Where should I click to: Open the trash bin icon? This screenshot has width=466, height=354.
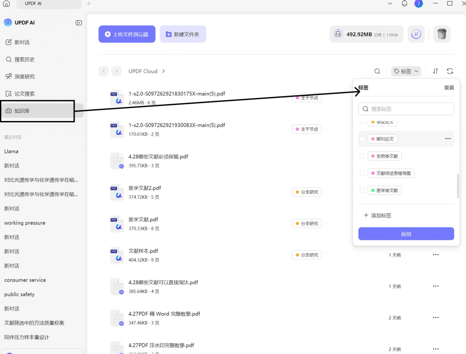441,34
